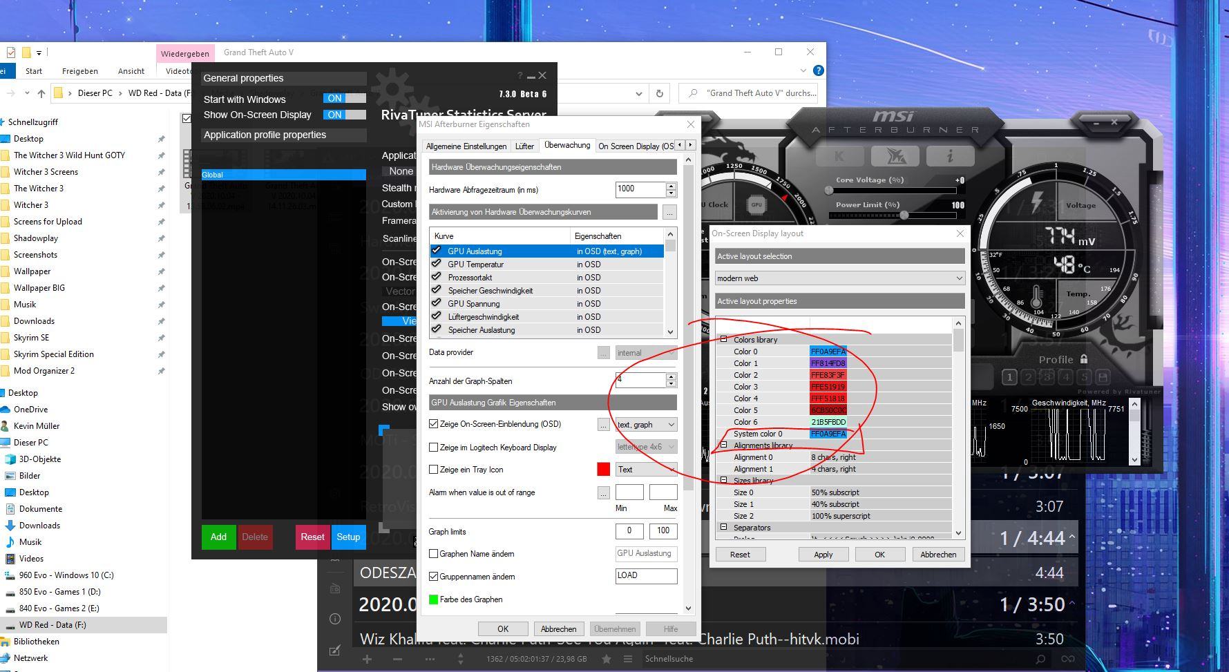Open the 'modern web' layout dropdown
This screenshot has height=672, width=1229.
(x=840, y=278)
